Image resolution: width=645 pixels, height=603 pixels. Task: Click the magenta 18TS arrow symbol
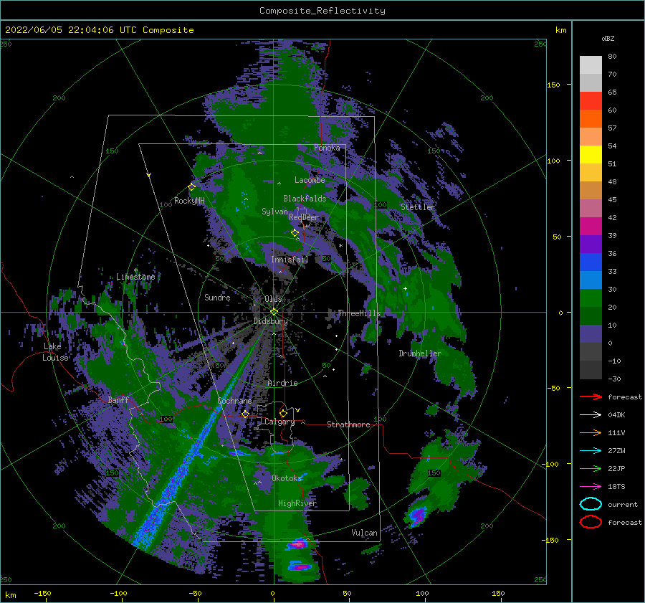coord(591,487)
